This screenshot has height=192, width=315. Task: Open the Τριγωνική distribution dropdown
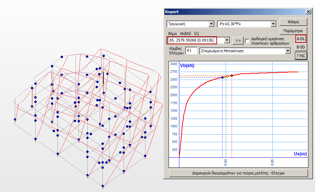click(211, 24)
